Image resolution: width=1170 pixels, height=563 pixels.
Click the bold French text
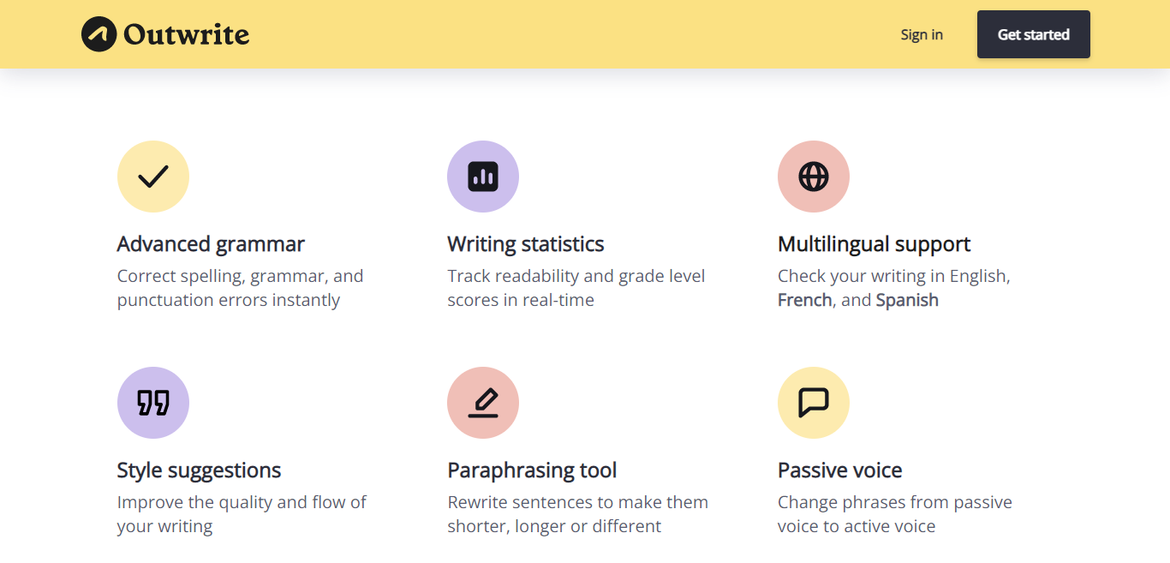[804, 300]
